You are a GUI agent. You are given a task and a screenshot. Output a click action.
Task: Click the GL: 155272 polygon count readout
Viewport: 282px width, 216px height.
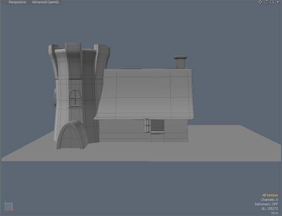[x=269, y=209]
